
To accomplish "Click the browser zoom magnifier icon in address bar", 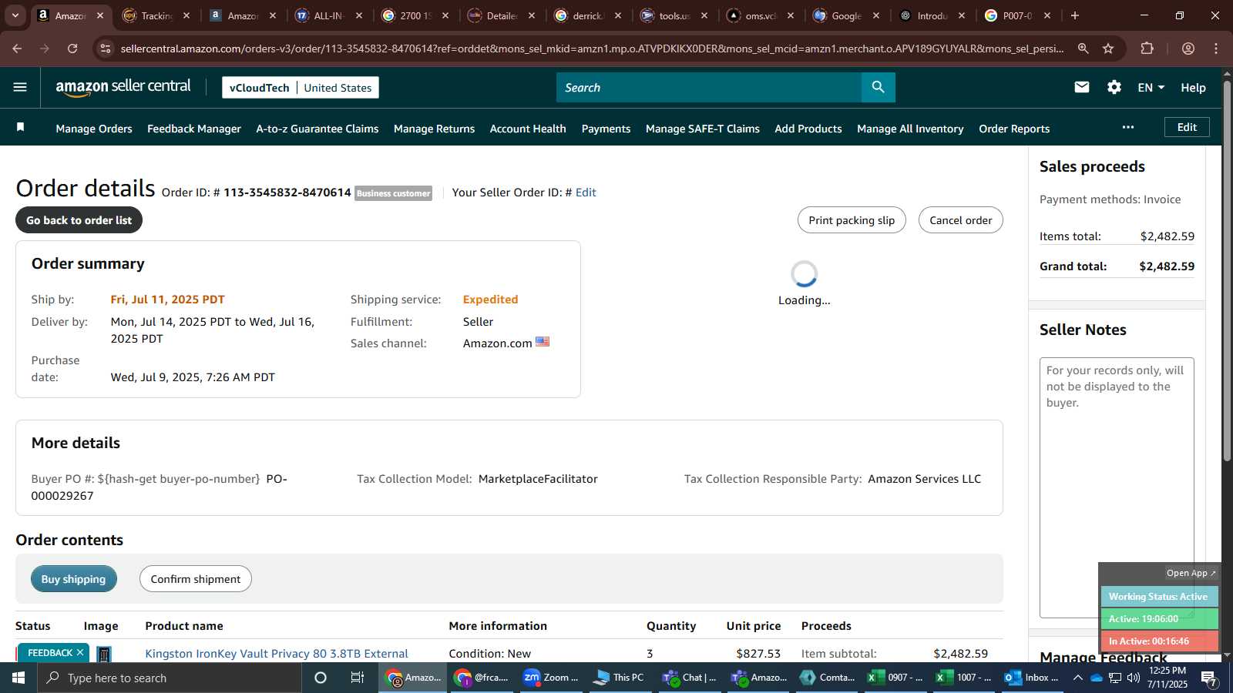I will click(1083, 49).
